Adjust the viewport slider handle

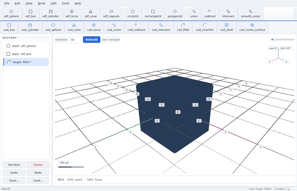(x=275, y=39)
